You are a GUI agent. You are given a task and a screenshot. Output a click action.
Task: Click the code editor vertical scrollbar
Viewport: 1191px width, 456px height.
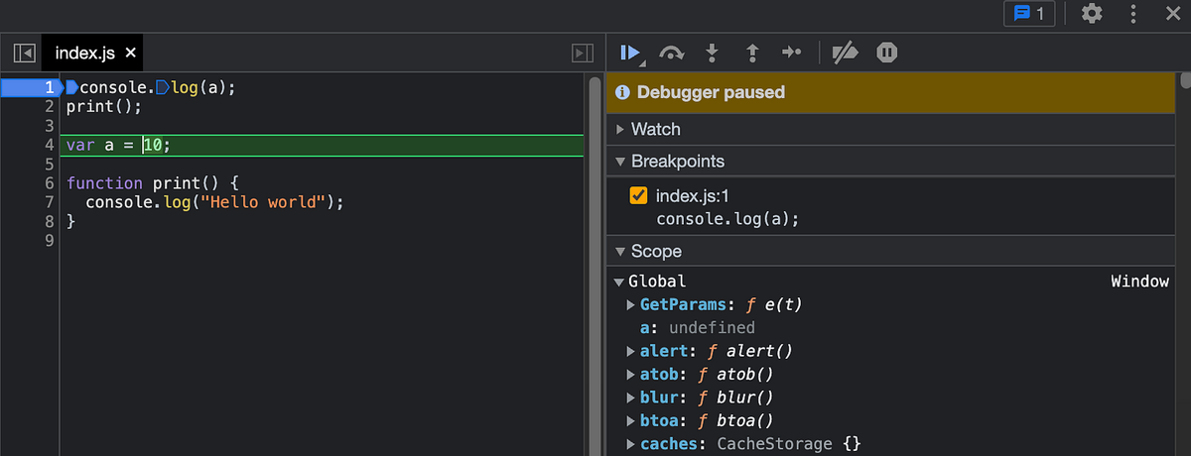point(594,266)
